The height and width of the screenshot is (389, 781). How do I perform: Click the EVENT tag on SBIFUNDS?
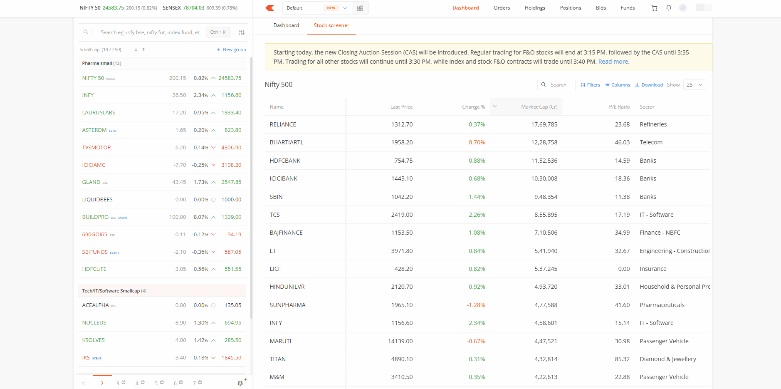click(x=115, y=253)
